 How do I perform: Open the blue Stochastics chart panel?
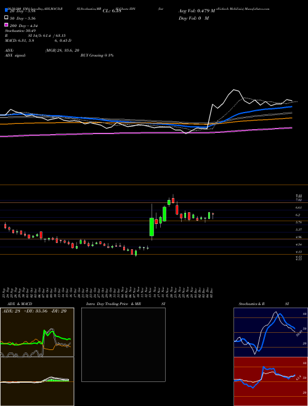tap(270, 332)
